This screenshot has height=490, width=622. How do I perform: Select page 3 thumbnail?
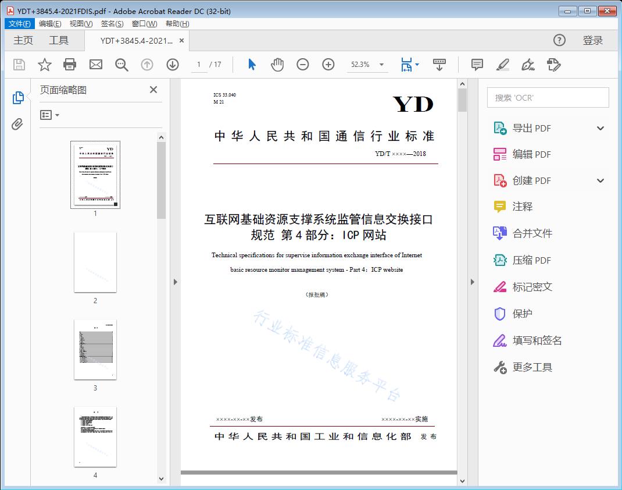click(x=95, y=349)
